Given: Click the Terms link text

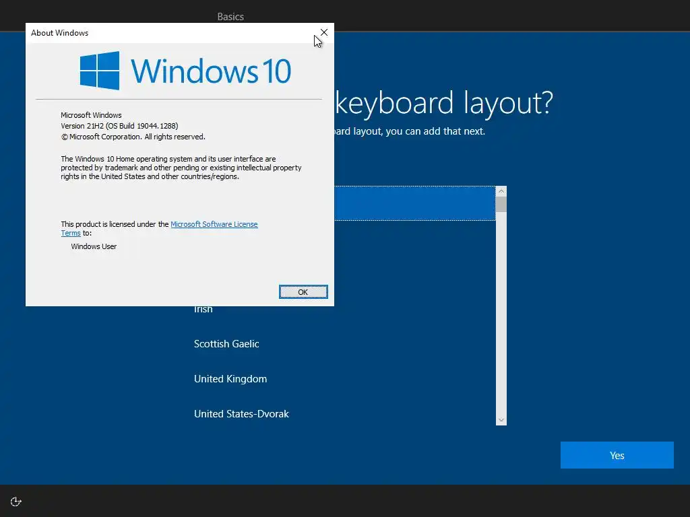Looking at the screenshot, I should pyautogui.click(x=70, y=234).
